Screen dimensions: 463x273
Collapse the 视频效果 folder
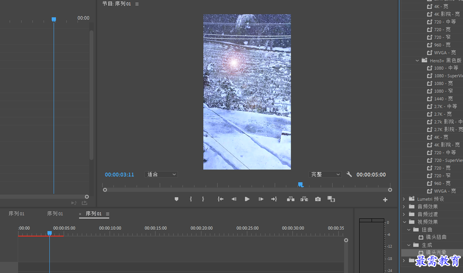click(x=404, y=222)
